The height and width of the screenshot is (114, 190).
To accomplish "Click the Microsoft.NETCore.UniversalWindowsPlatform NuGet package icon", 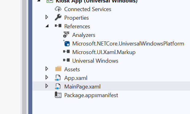I will 66,43.
